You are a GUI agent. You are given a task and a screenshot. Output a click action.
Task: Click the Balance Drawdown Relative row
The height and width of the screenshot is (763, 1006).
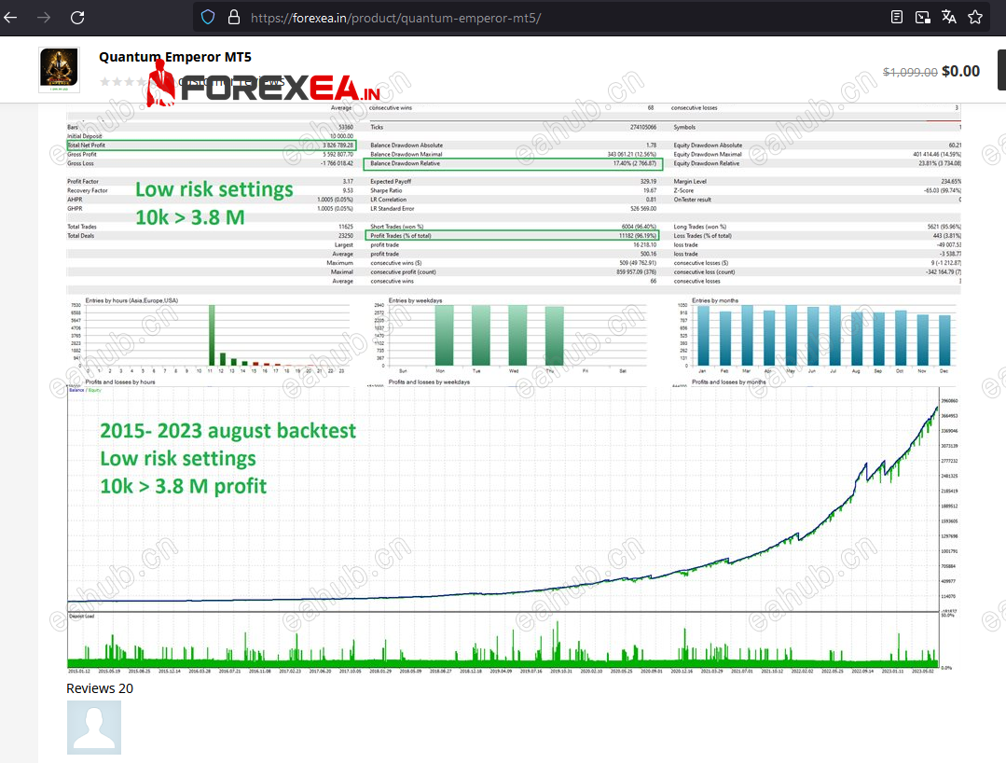pyautogui.click(x=512, y=163)
